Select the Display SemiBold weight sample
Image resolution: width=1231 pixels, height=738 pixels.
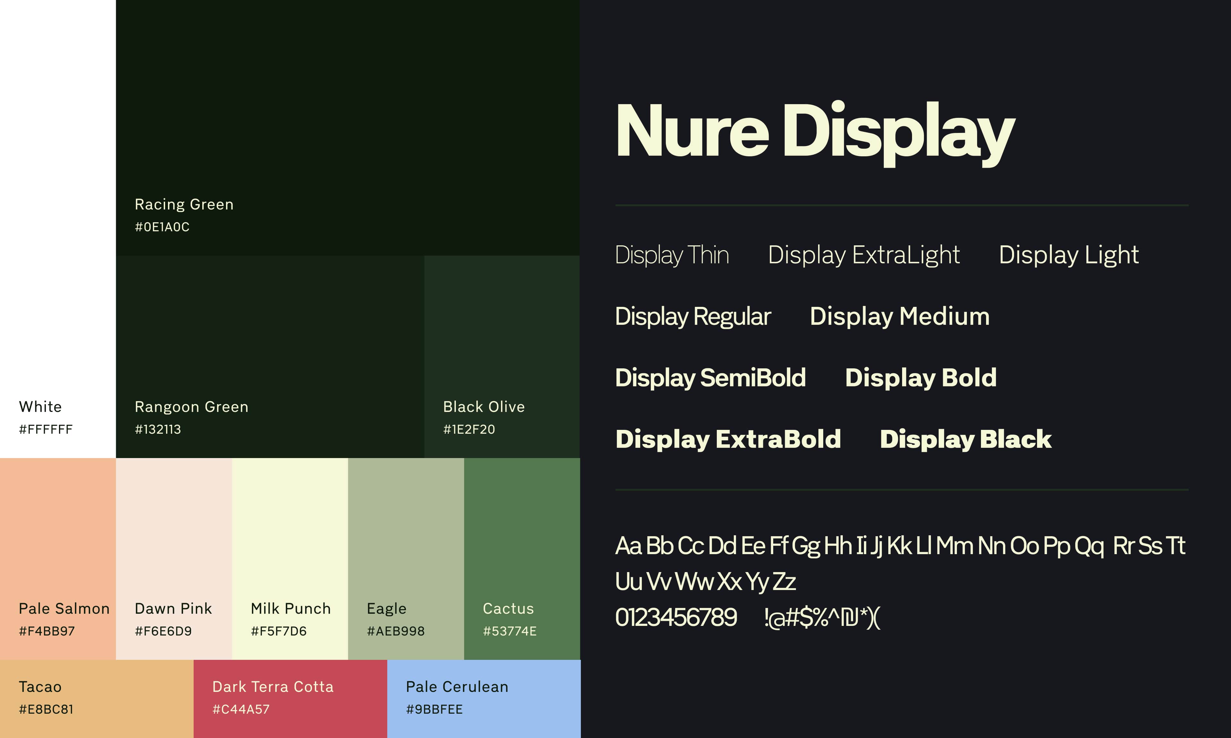(710, 378)
